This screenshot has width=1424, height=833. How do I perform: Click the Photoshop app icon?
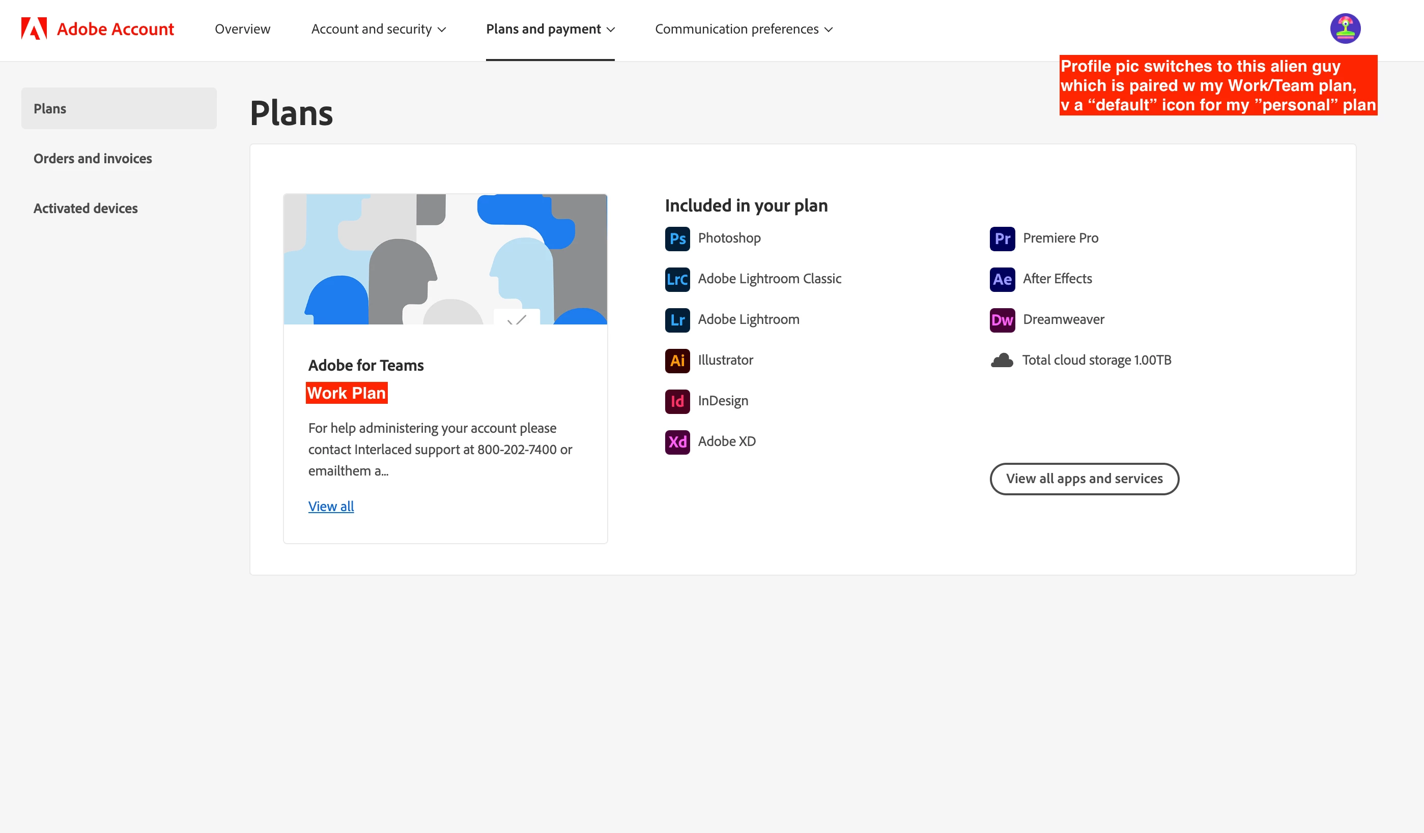677,239
